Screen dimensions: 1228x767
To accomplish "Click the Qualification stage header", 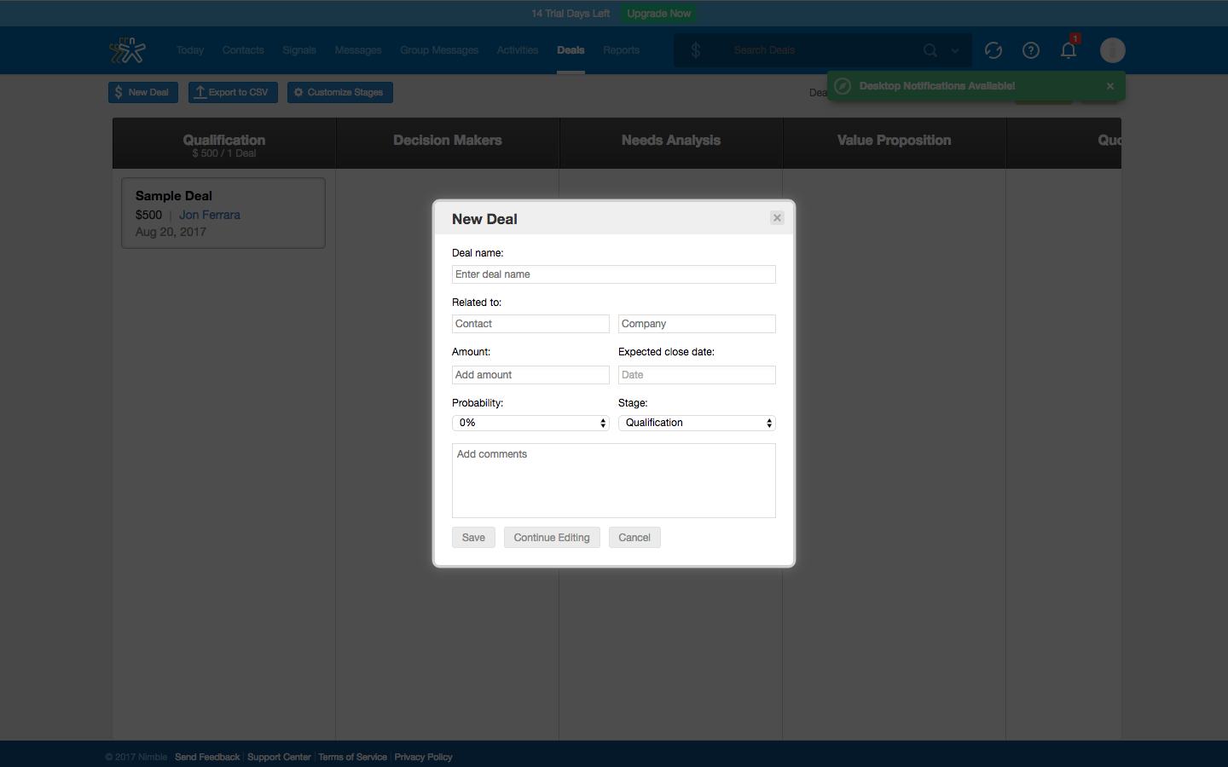I will click(224, 143).
